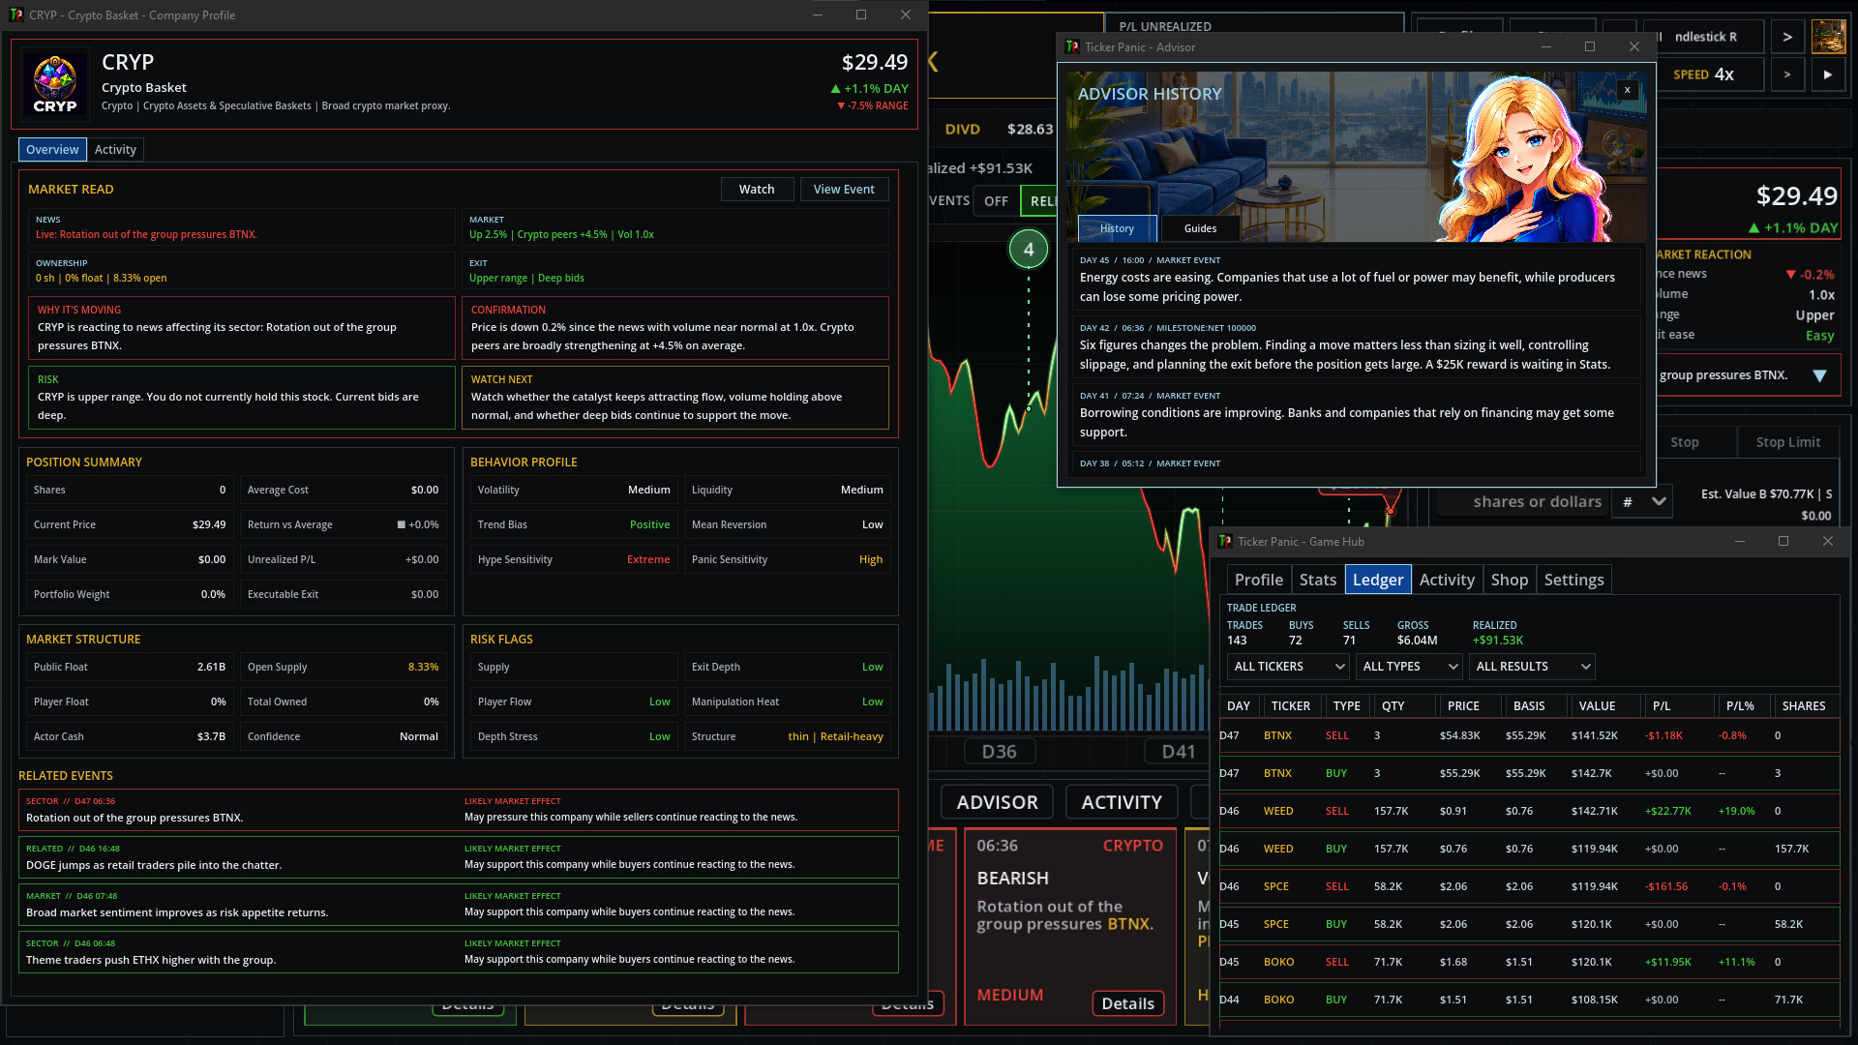Select the green event marker numbered 4
The image size is (1858, 1045).
click(x=1028, y=249)
